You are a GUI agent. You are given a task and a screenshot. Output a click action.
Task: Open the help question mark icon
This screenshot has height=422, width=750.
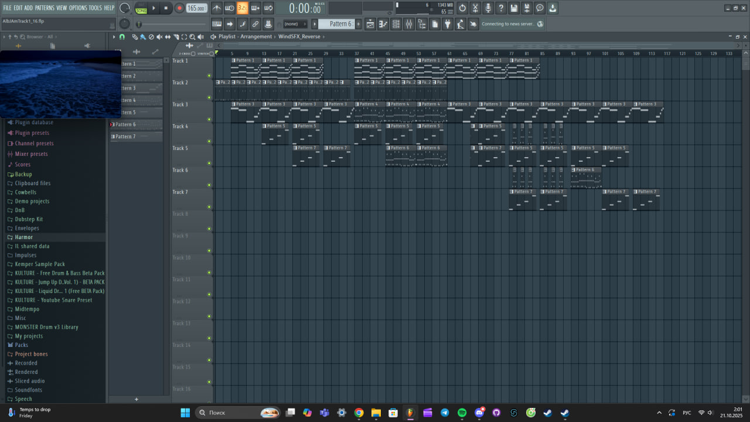tap(501, 8)
